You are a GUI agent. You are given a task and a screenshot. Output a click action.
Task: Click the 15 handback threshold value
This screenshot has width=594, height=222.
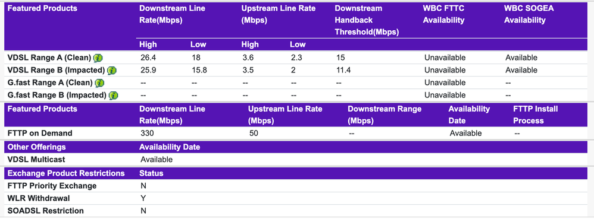click(340, 58)
